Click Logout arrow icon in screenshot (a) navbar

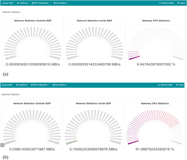coord(178,3)
